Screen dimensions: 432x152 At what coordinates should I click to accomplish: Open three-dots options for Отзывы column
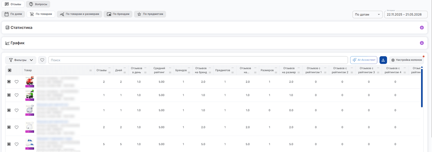pos(110,68)
